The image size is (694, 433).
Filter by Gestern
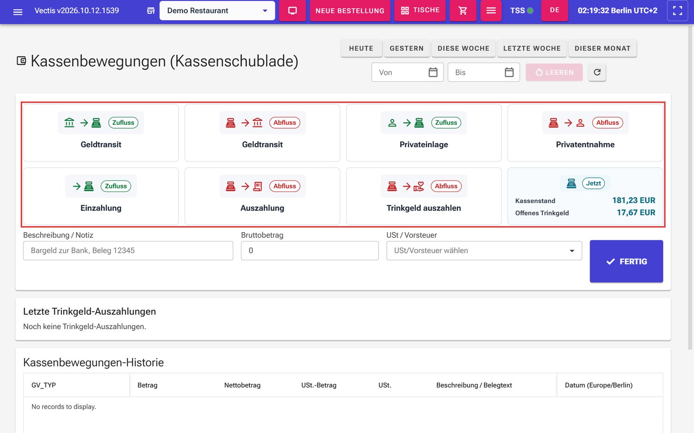point(407,48)
